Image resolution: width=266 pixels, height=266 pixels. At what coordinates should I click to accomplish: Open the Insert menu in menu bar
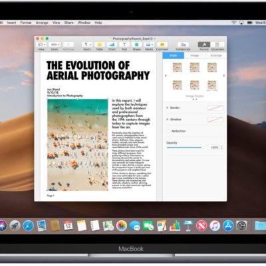coord(11,23)
